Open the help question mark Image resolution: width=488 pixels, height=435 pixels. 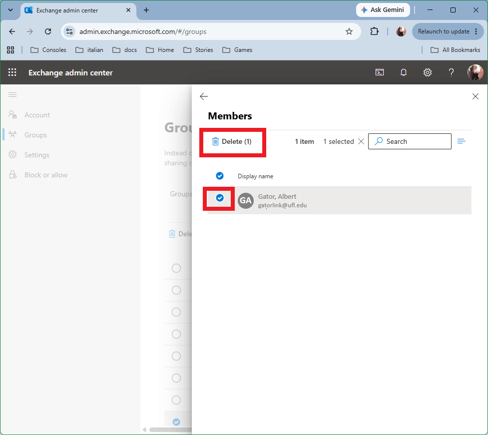[451, 72]
